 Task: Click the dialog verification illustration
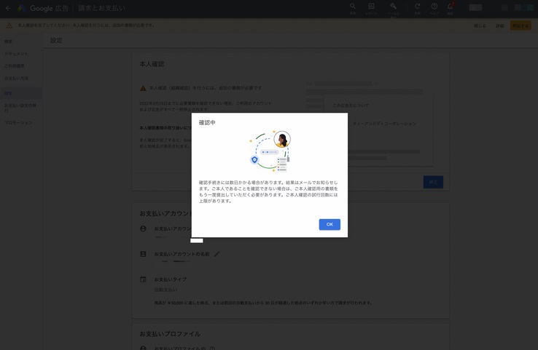270,151
